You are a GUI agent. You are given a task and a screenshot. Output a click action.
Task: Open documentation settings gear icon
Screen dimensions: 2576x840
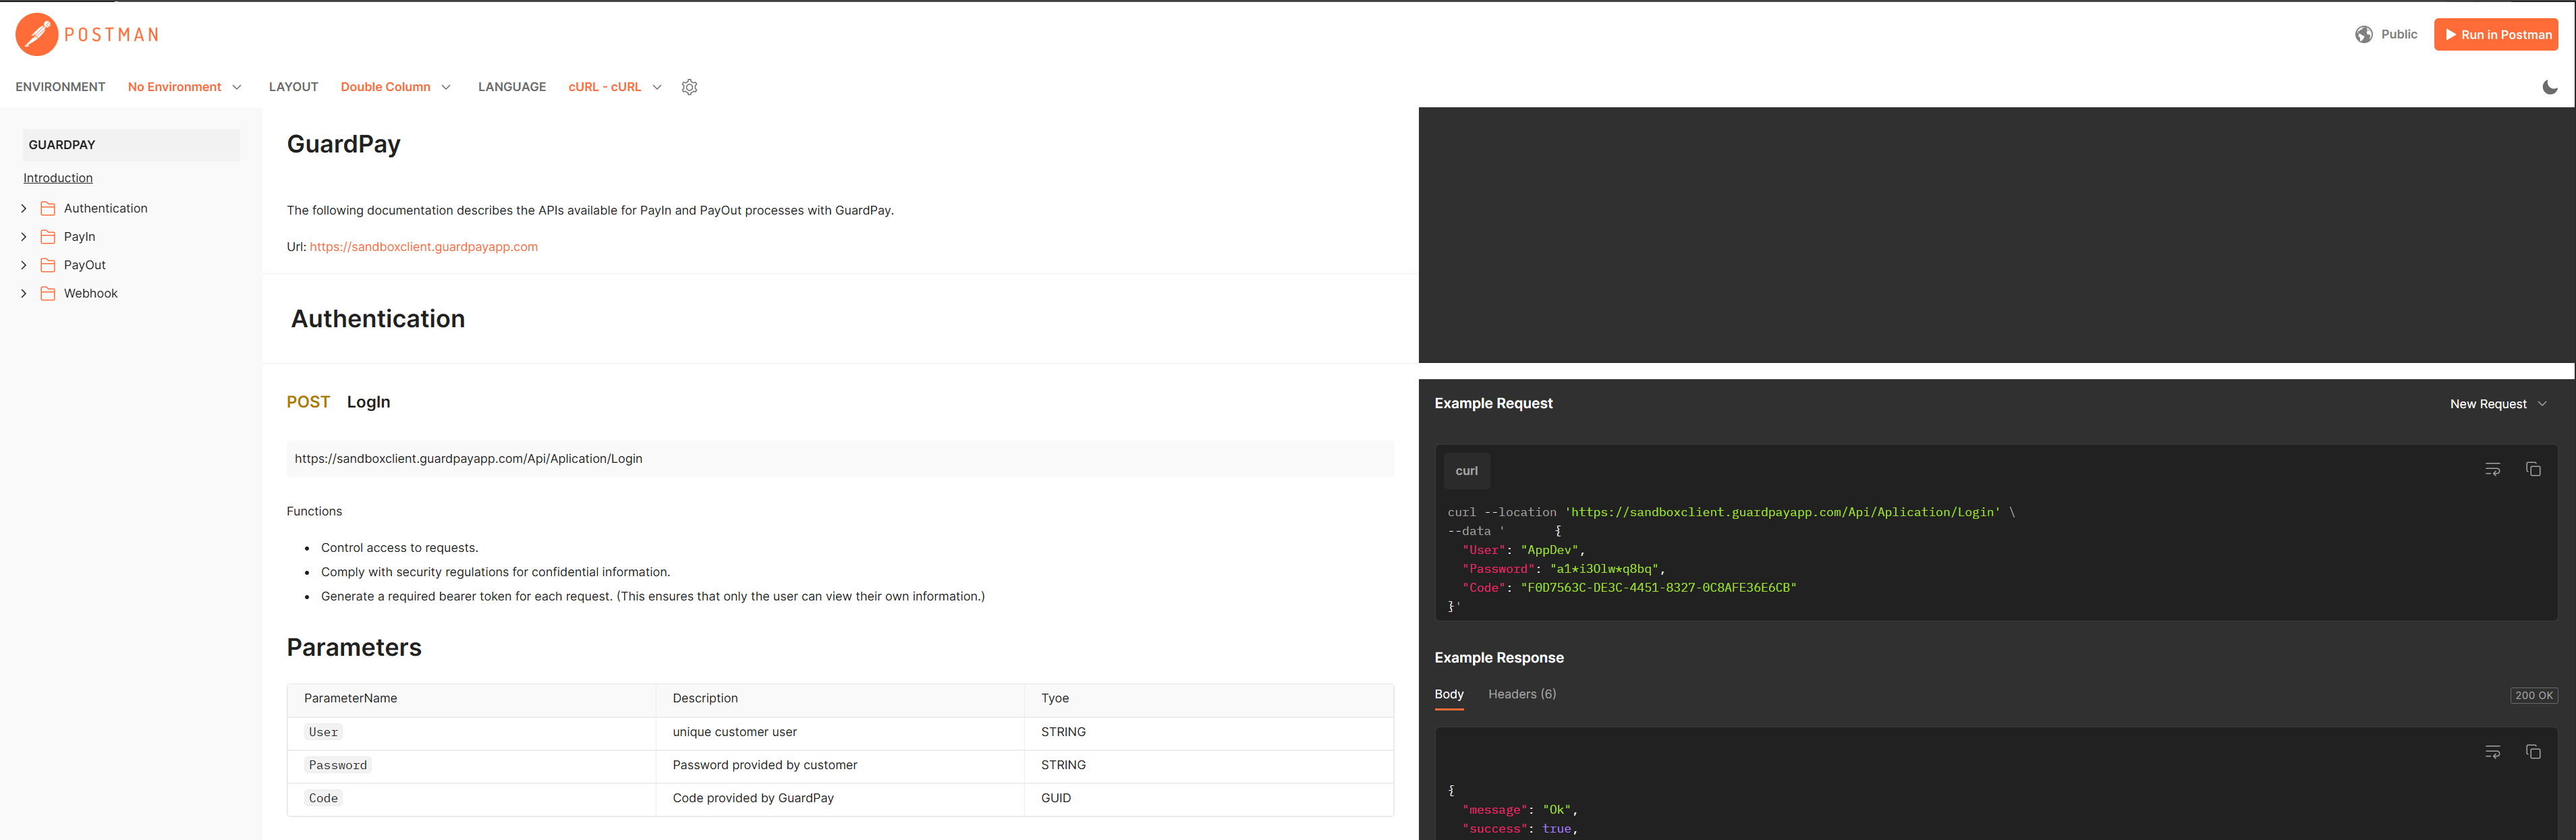tap(689, 87)
